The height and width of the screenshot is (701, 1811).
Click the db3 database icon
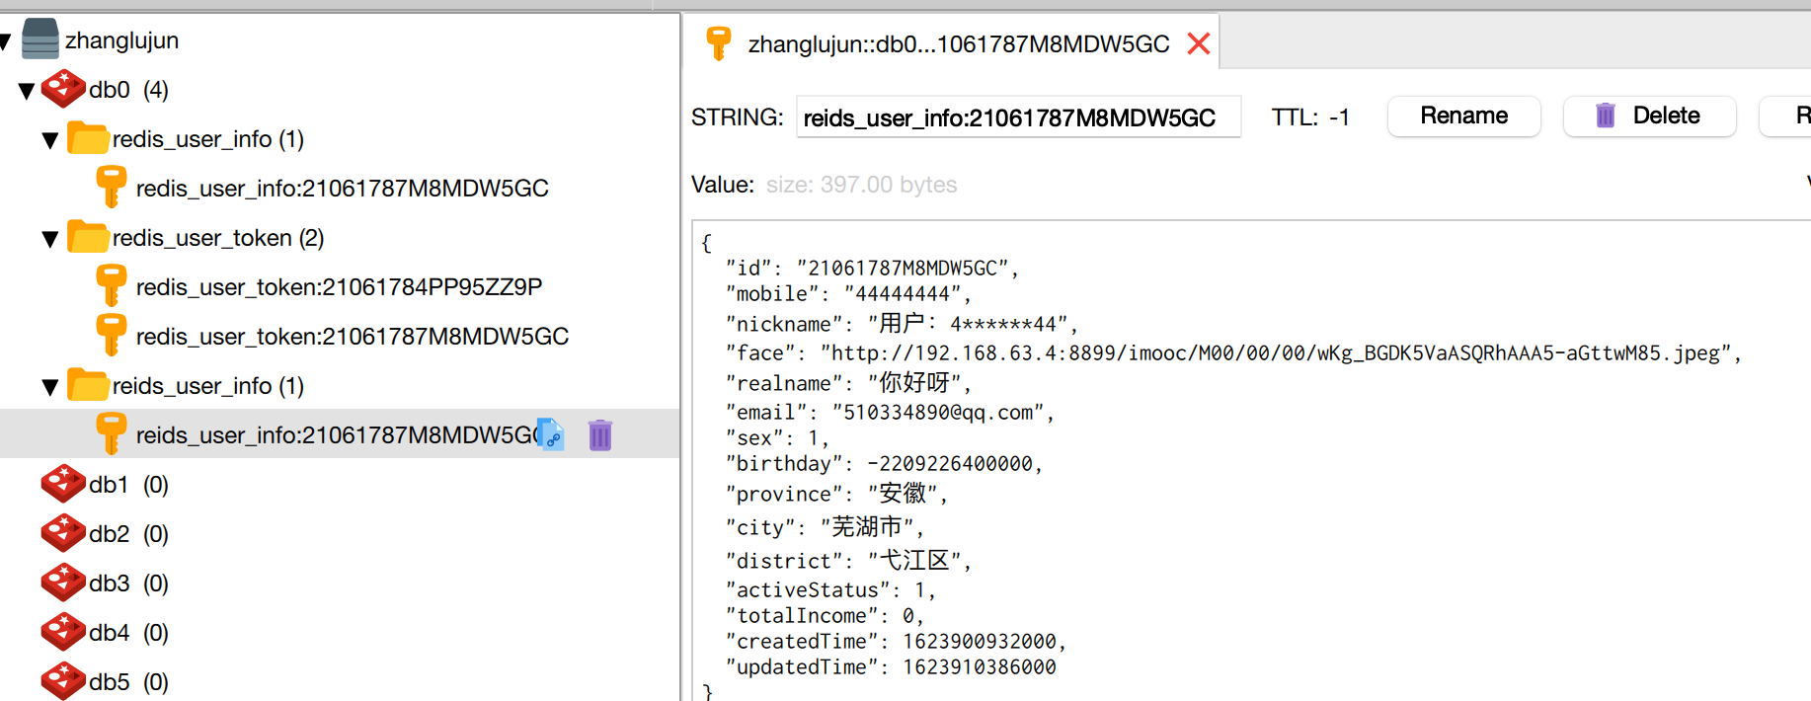coord(63,583)
